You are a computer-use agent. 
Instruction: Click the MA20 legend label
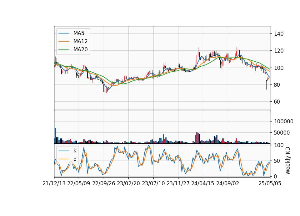tap(80, 49)
